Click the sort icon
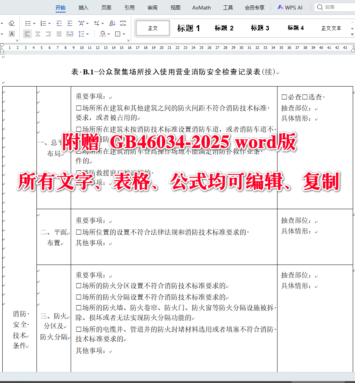 (113, 23)
